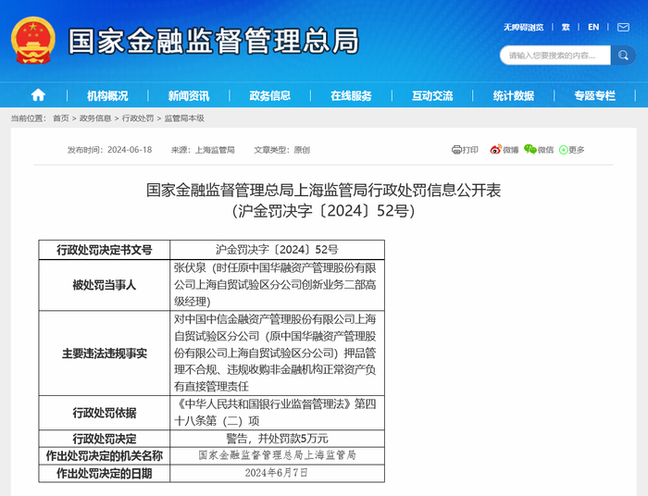
Task: Click the national emblem logo
Action: tap(32, 40)
